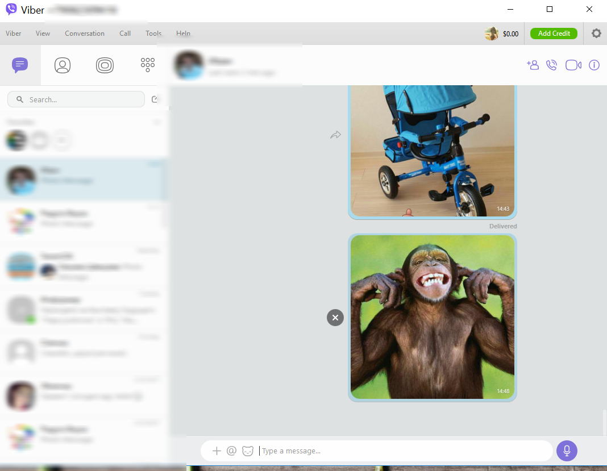The height and width of the screenshot is (471, 607).
Task: Open the Public Accounts icon
Action: [105, 65]
